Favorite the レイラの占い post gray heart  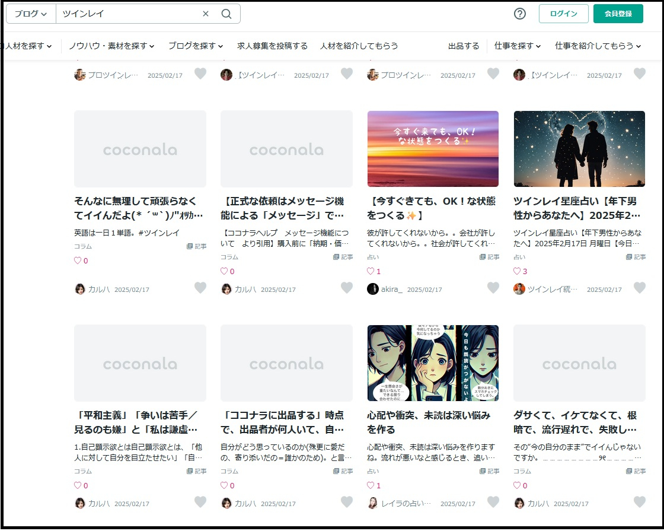point(493,502)
